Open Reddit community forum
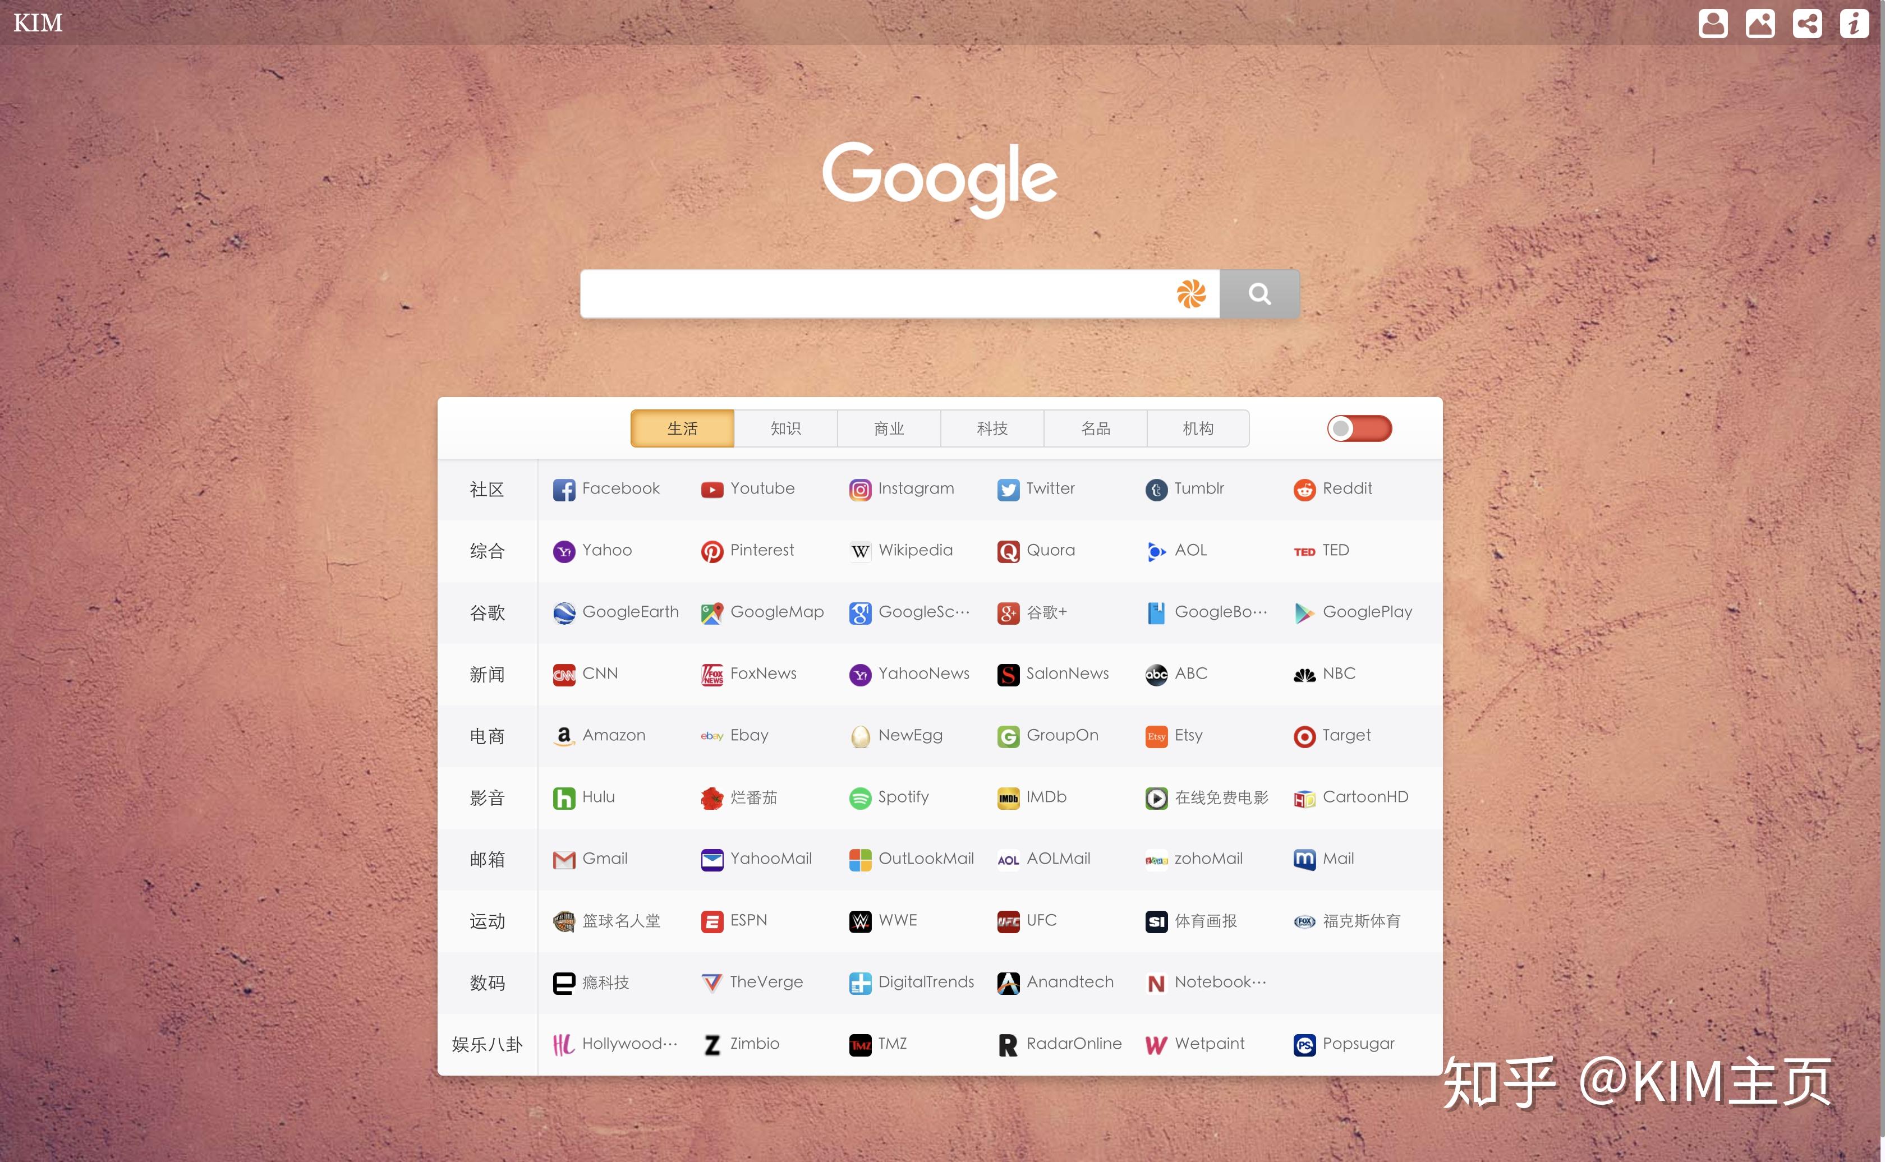Viewport: 1885px width, 1162px height. pyautogui.click(x=1334, y=487)
